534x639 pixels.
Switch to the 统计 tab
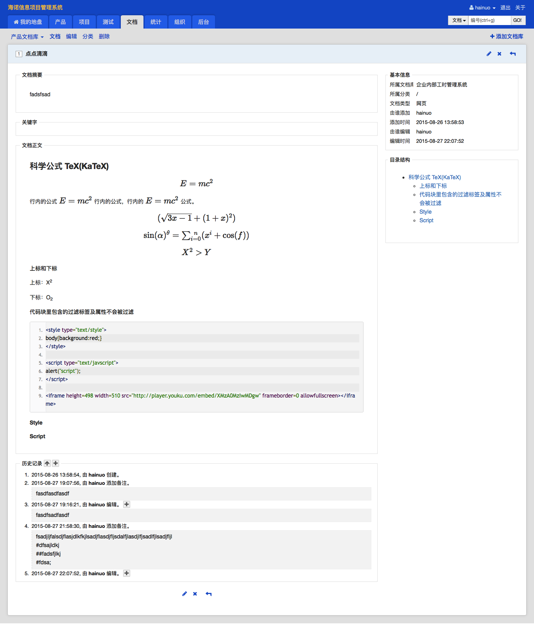pyautogui.click(x=156, y=22)
